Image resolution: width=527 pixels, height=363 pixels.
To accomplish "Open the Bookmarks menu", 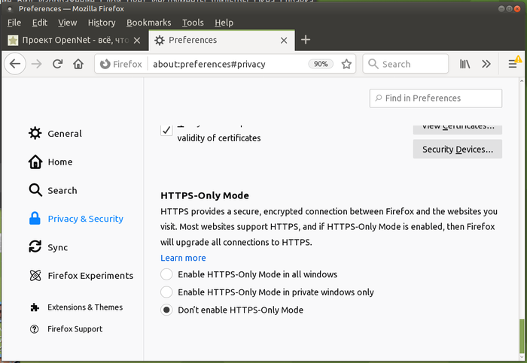I will tap(149, 23).
